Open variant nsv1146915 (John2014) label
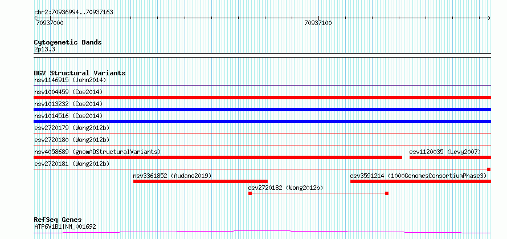Image resolution: width=507 pixels, height=239 pixels. (x=70, y=80)
